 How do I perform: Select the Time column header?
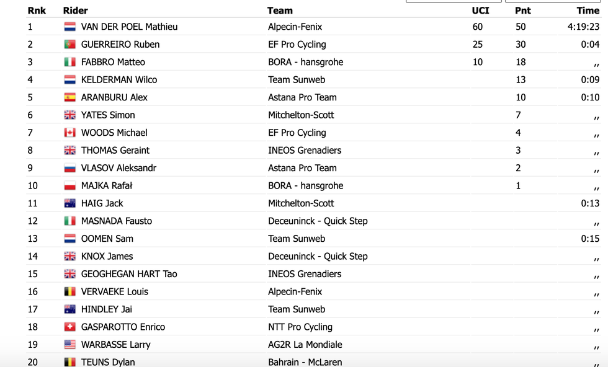point(588,11)
